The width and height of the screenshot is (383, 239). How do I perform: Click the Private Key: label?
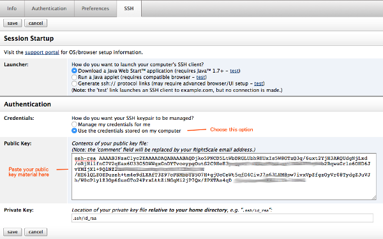click(x=19, y=210)
